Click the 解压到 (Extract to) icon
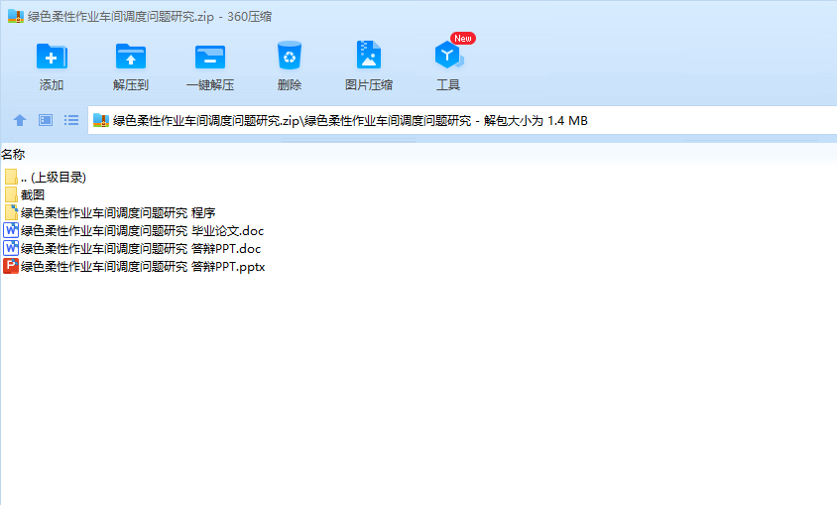This screenshot has height=505, width=837. click(x=131, y=56)
